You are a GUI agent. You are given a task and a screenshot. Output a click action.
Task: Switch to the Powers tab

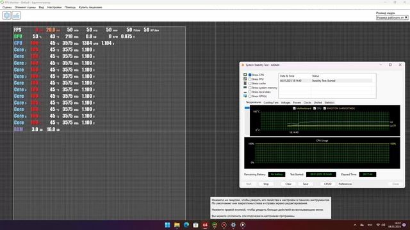(x=297, y=103)
